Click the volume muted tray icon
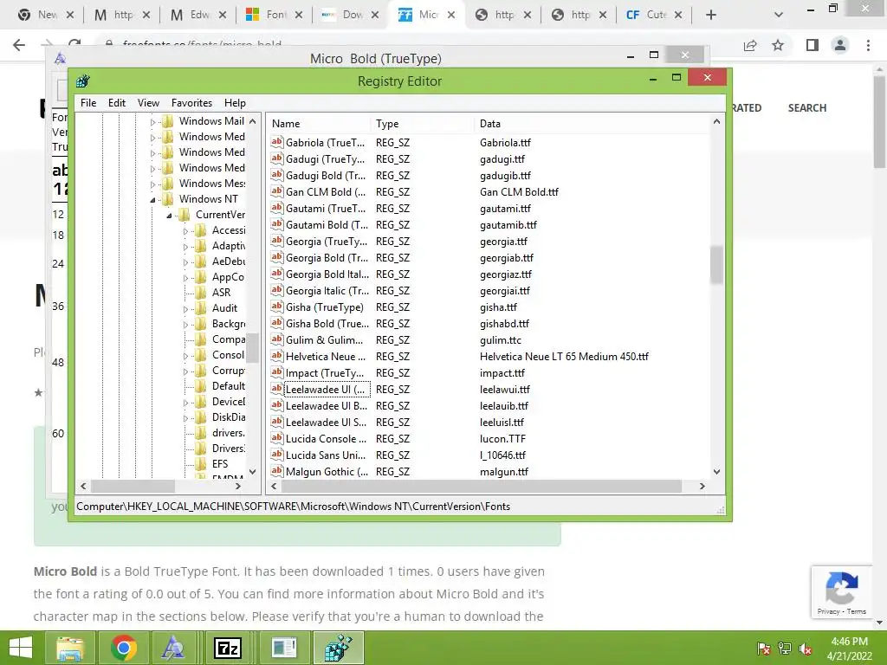887x665 pixels. pyautogui.click(x=805, y=649)
